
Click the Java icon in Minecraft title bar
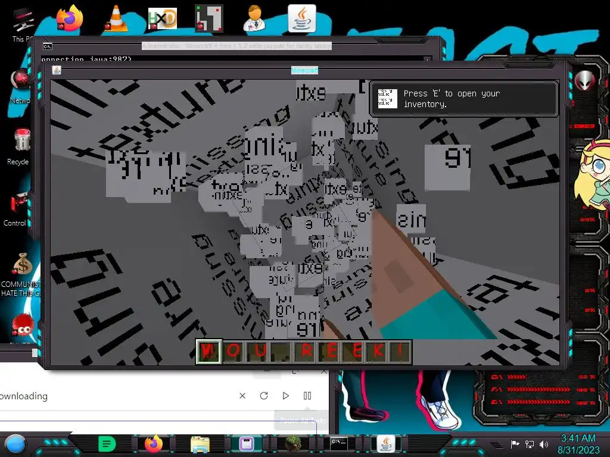(57, 70)
